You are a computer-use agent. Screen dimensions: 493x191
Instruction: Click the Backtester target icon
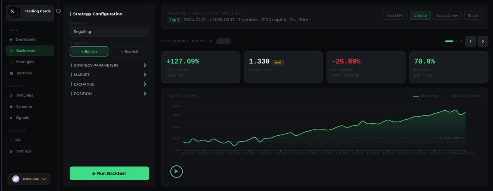11,51
